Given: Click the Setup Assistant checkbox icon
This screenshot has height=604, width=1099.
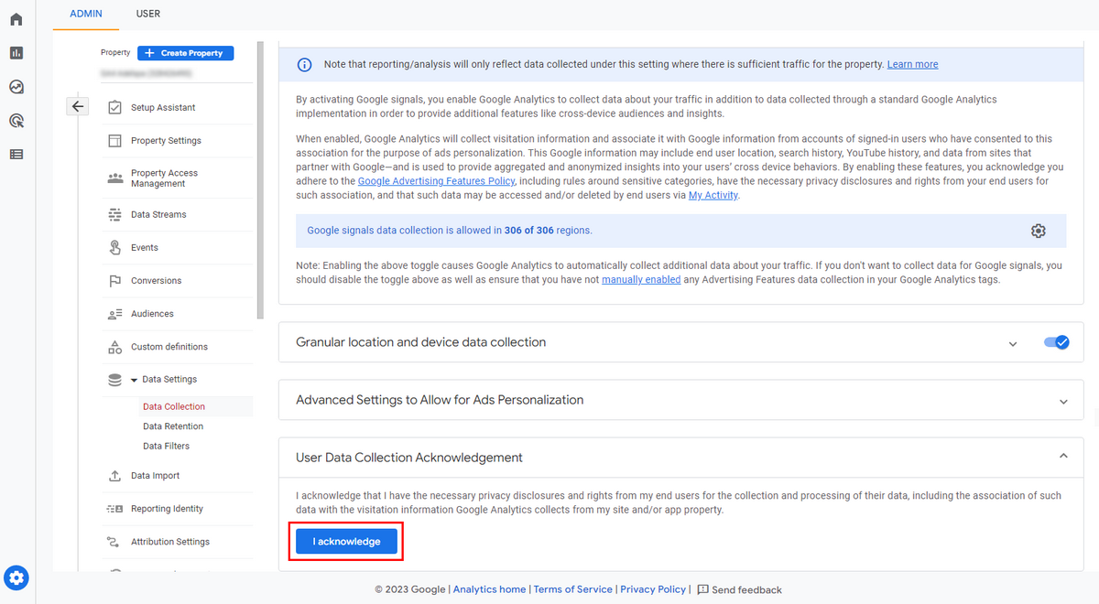Looking at the screenshot, I should [114, 107].
